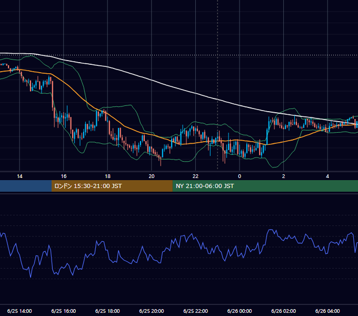Click the blue session band before London
This screenshot has width=358, height=316.
(26, 186)
